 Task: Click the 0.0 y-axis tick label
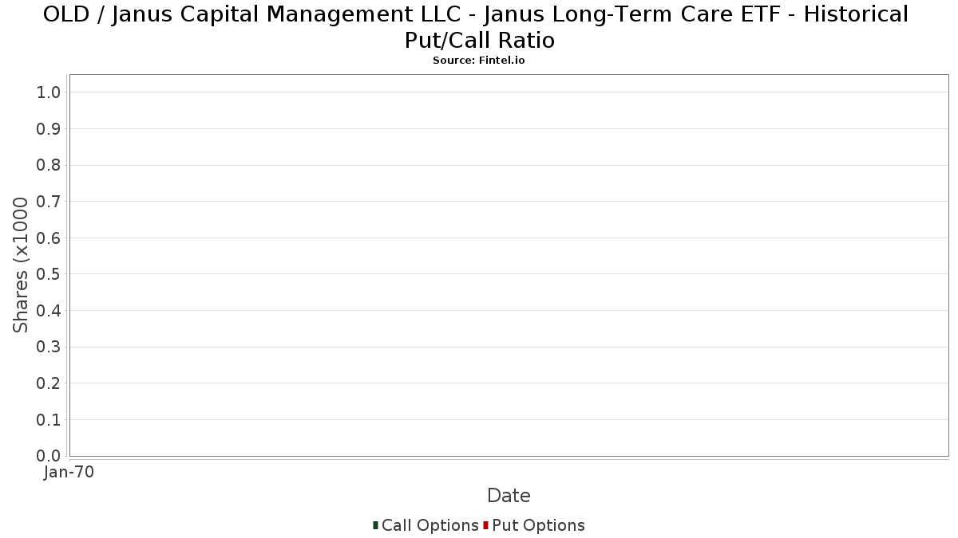pyautogui.click(x=49, y=456)
